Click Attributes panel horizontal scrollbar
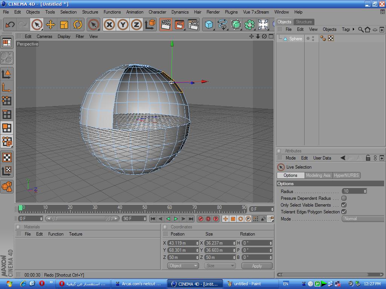The height and width of the screenshot is (289, 386). click(330, 274)
